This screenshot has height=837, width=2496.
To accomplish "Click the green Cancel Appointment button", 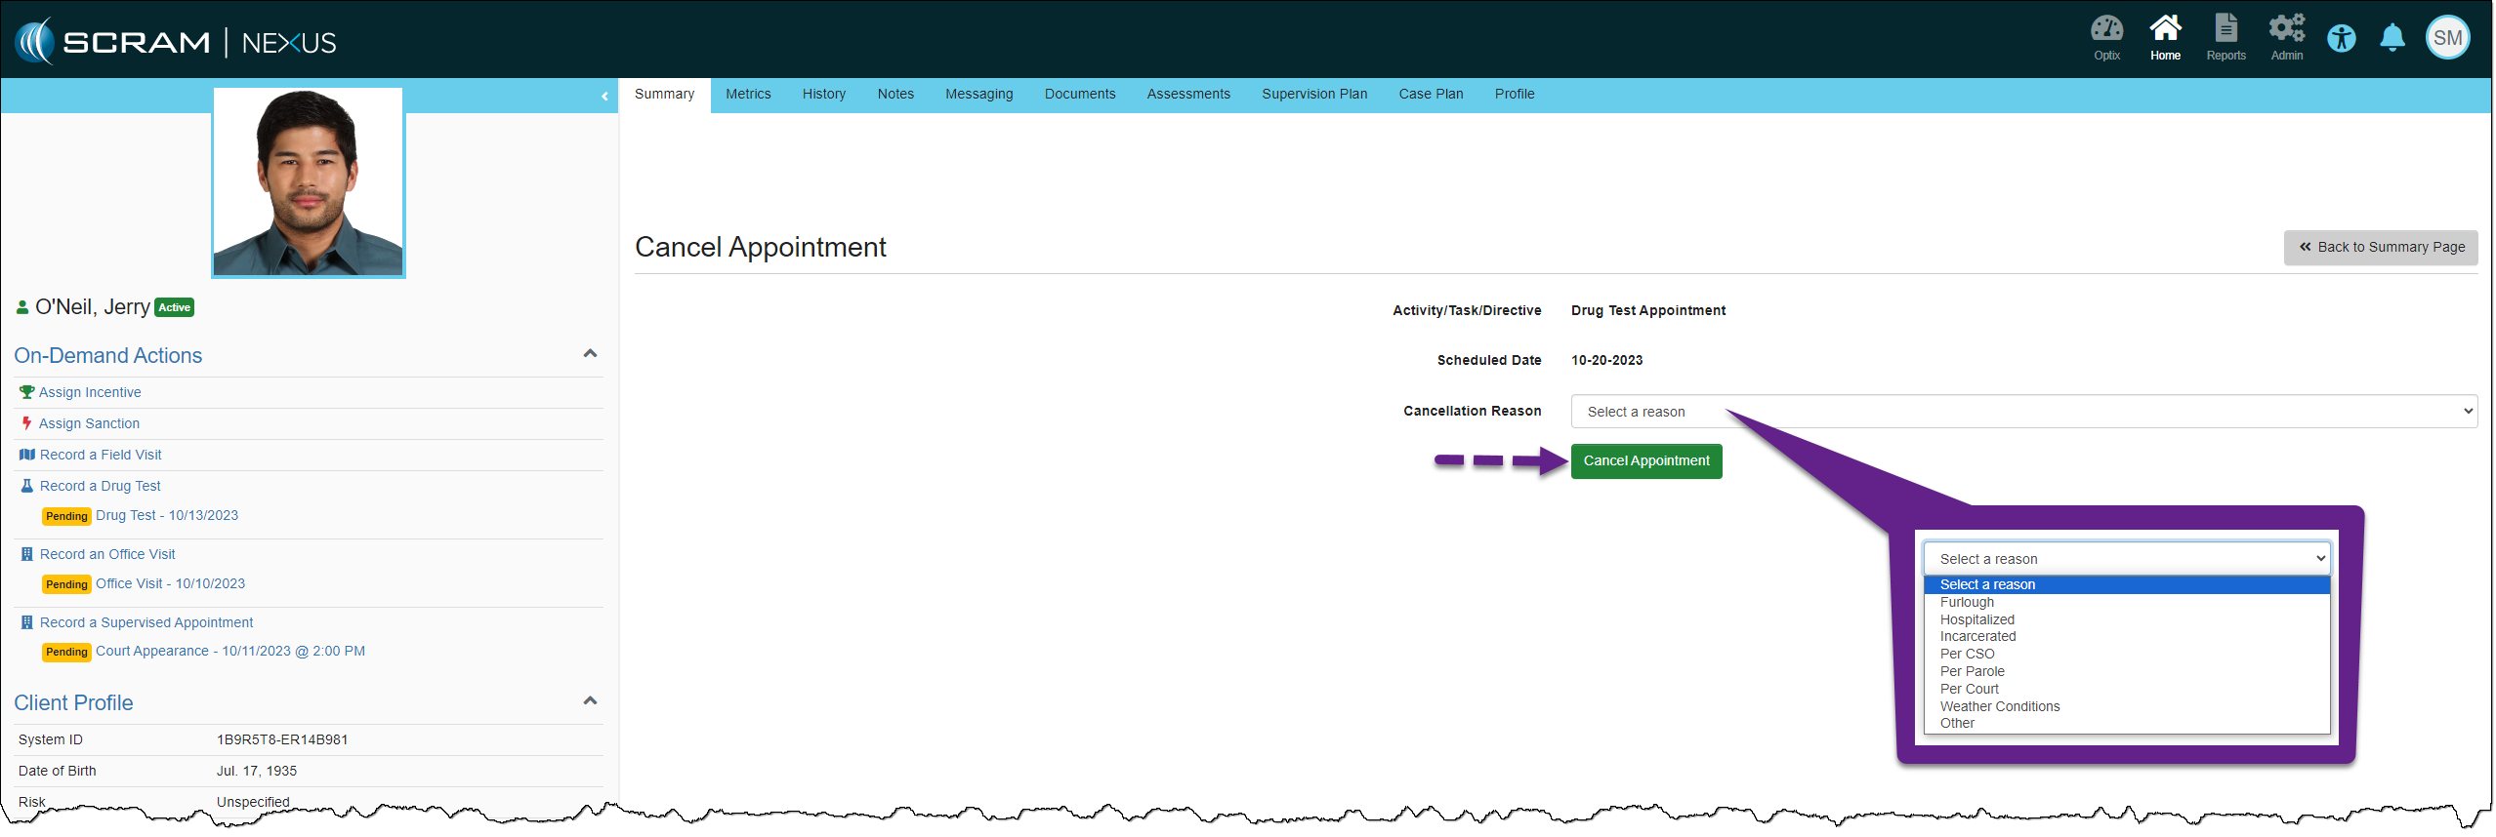I will point(1645,461).
